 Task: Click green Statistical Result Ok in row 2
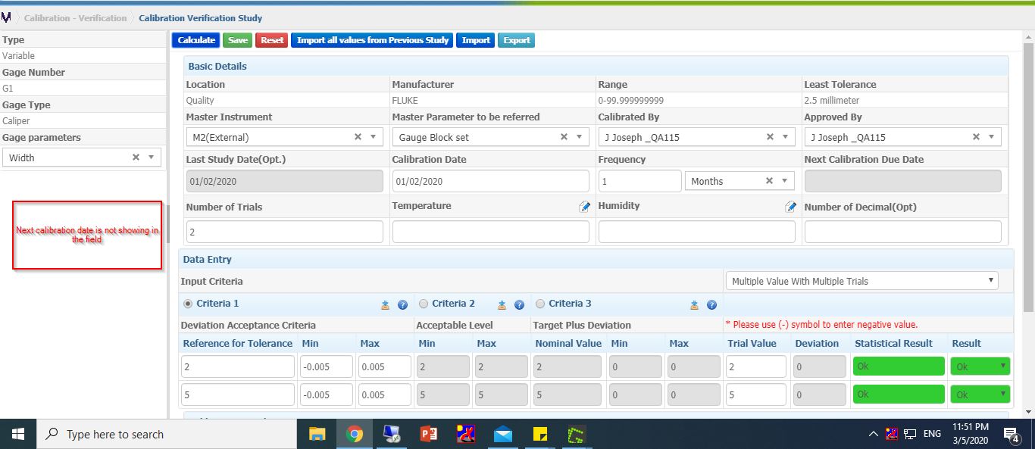tap(899, 366)
